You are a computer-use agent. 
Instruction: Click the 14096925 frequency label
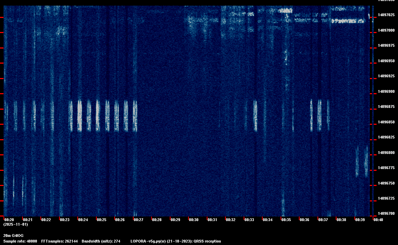386,76
